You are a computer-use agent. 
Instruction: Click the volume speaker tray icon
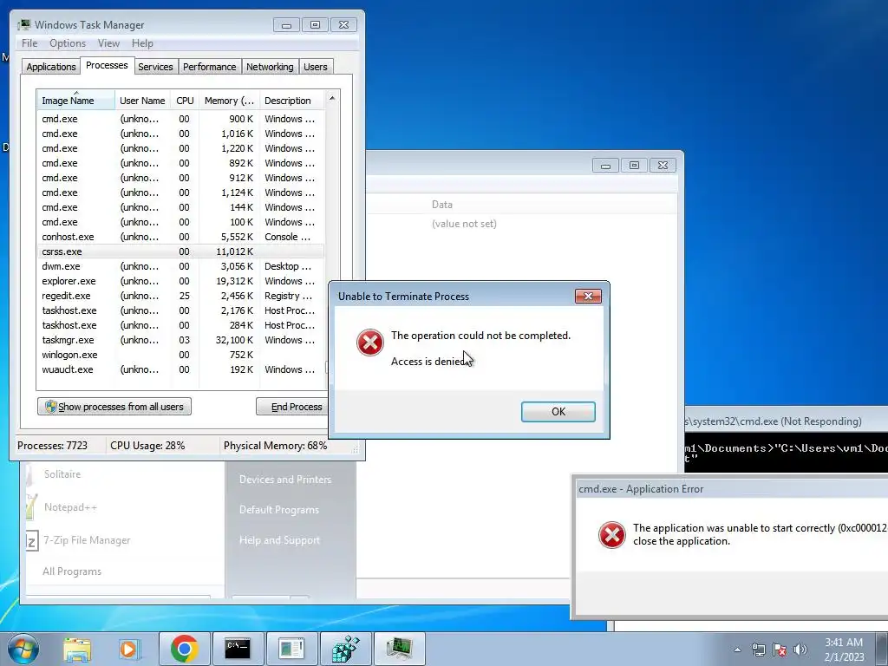click(x=800, y=650)
